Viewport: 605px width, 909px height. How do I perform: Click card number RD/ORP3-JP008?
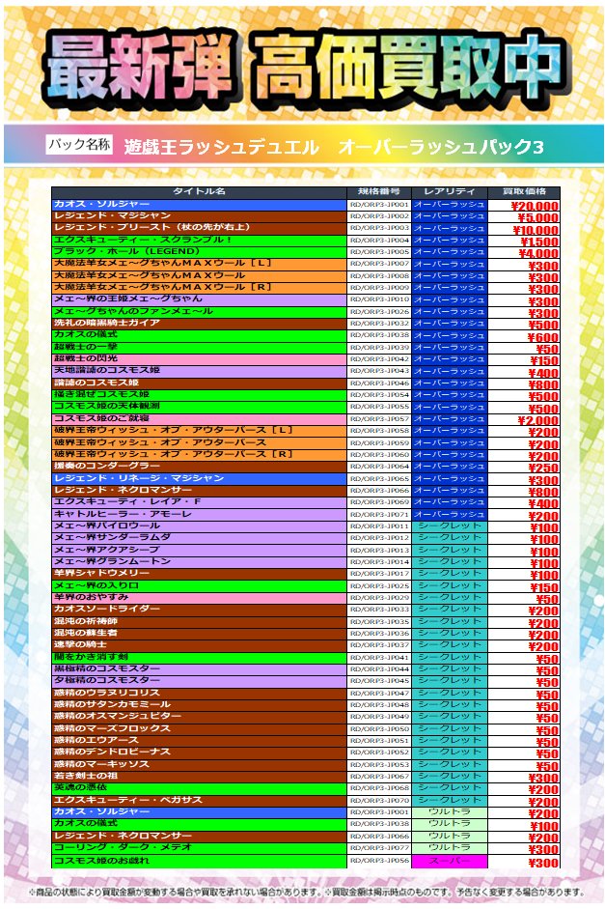[x=378, y=276]
